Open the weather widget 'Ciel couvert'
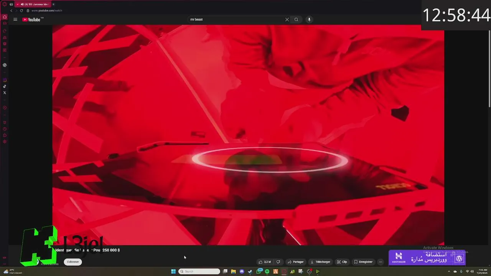 (13, 271)
